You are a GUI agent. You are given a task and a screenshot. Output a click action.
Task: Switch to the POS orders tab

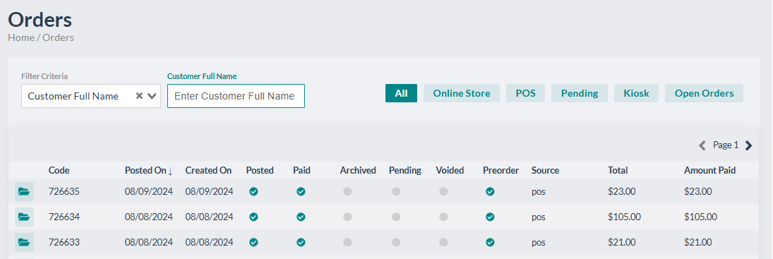525,93
